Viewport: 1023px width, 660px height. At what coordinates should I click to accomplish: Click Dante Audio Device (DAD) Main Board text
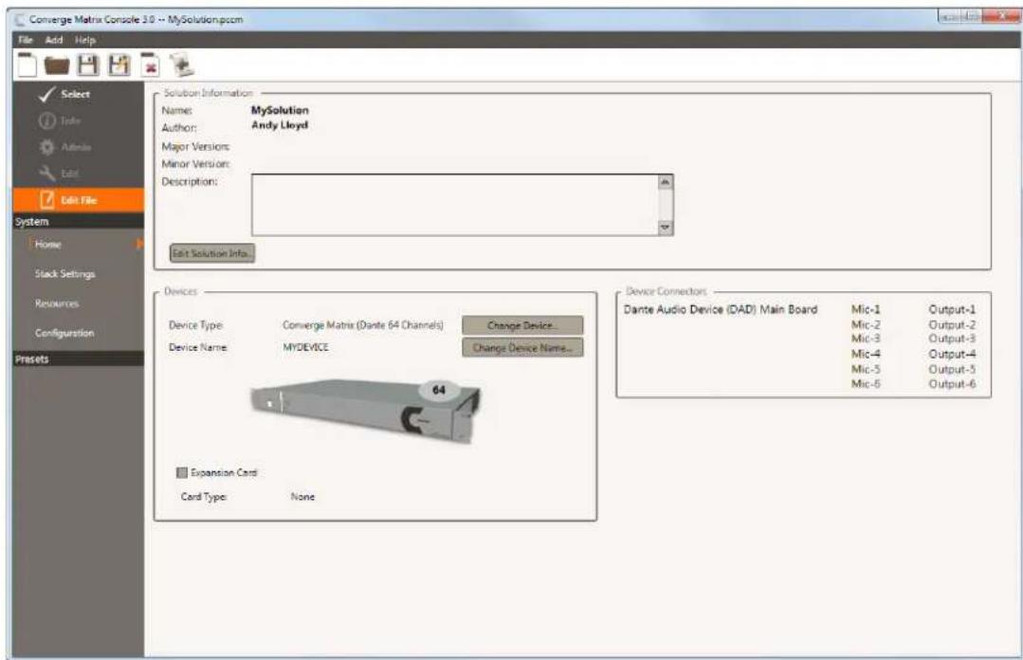click(721, 309)
